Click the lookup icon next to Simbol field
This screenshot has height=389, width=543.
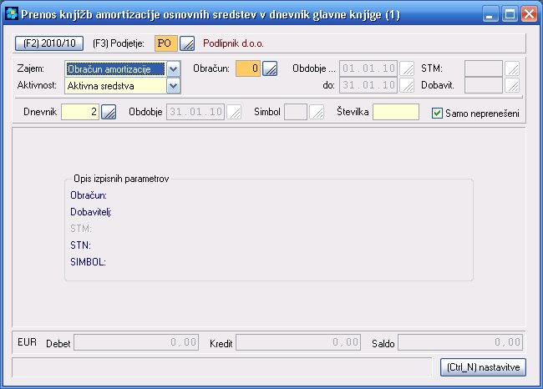coord(317,113)
